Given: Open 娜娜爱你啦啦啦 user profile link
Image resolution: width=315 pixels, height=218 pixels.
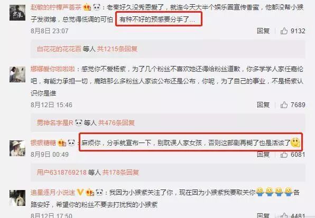Looking at the screenshot, I should [53, 69].
